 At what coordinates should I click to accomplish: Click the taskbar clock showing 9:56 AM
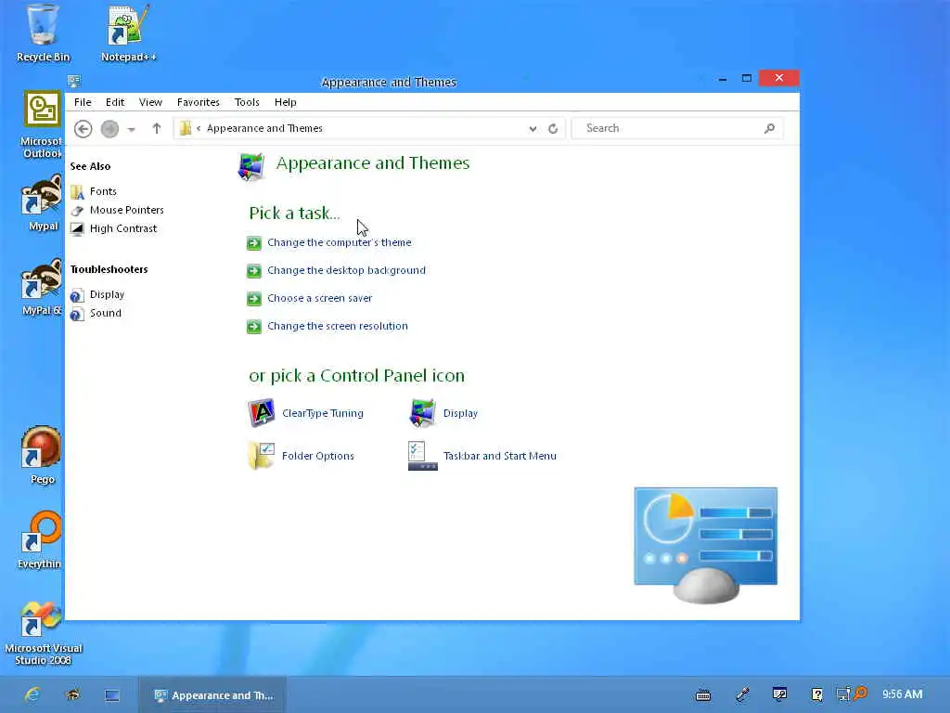pos(902,694)
